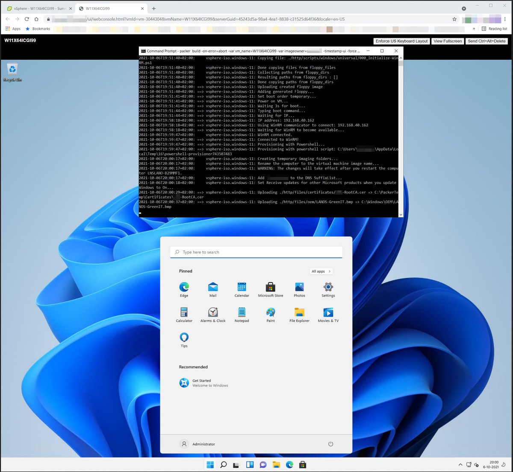Open File Explorer in the pinned apps

(299, 315)
